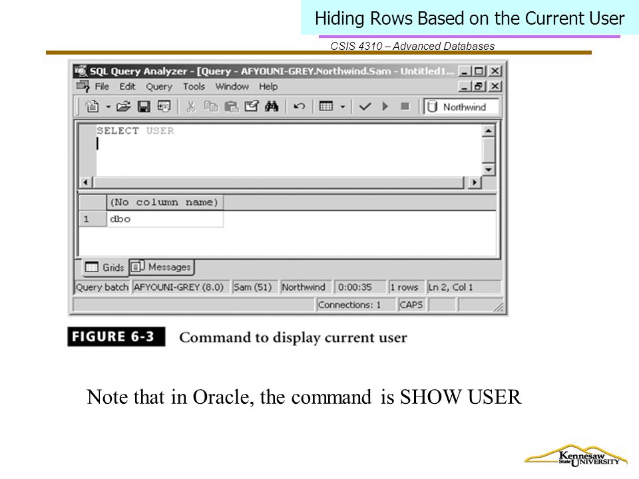Restore the inner query document window
This screenshot has width=639, height=479.
(479, 86)
